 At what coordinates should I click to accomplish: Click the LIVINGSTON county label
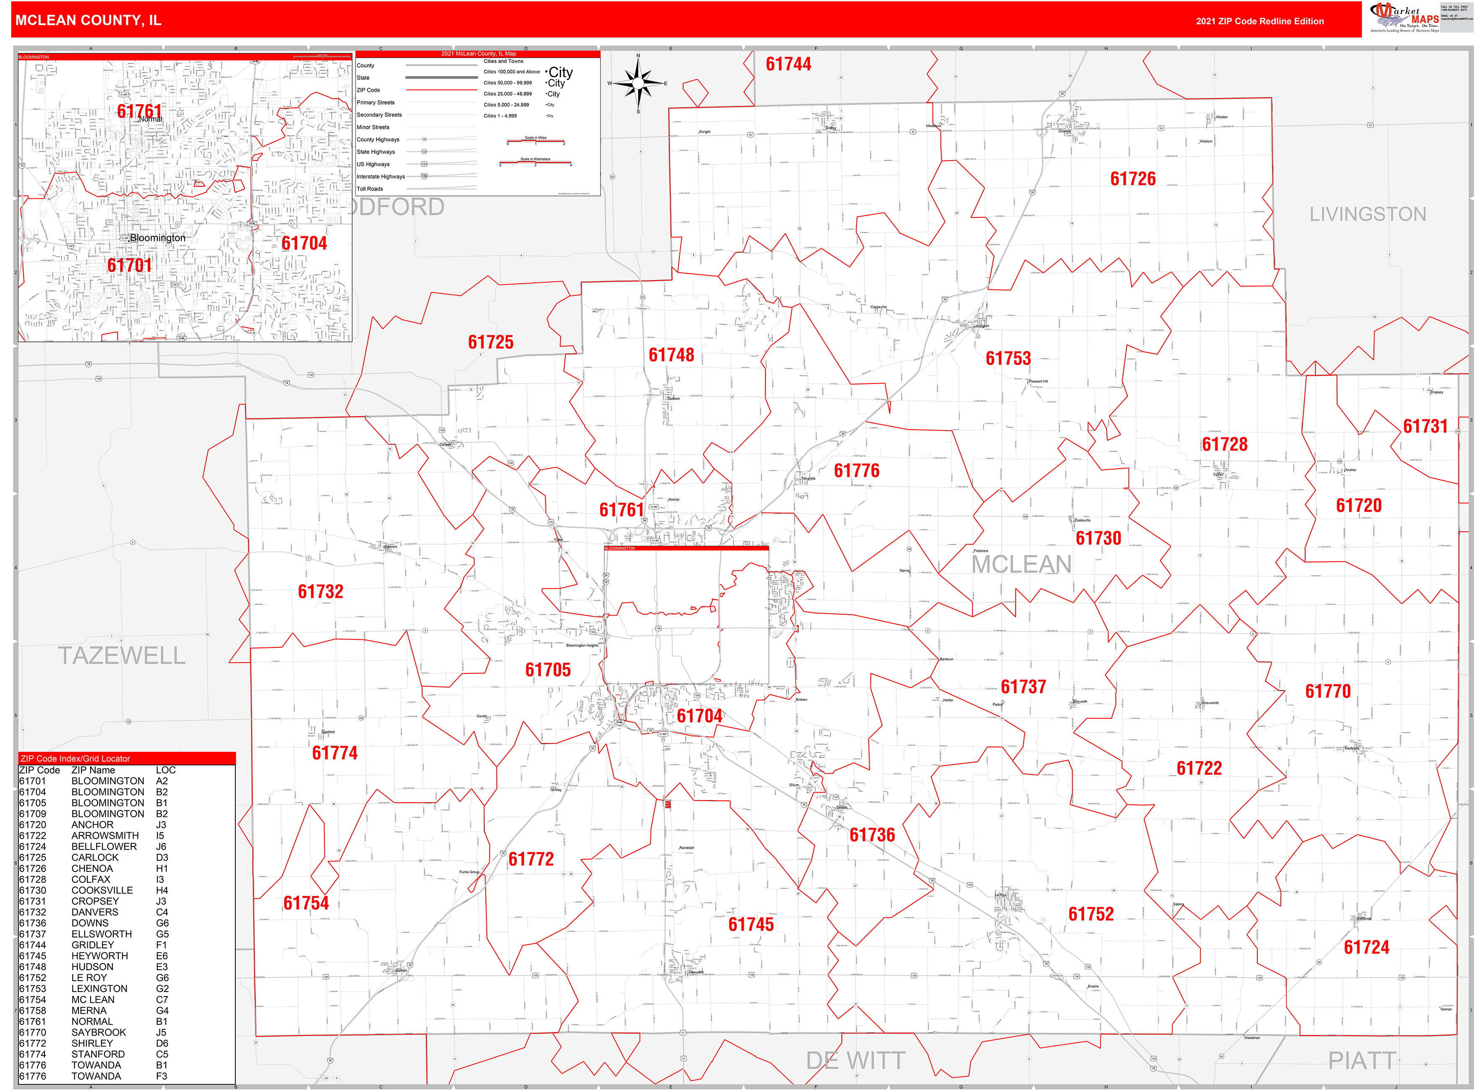coord(1367,214)
